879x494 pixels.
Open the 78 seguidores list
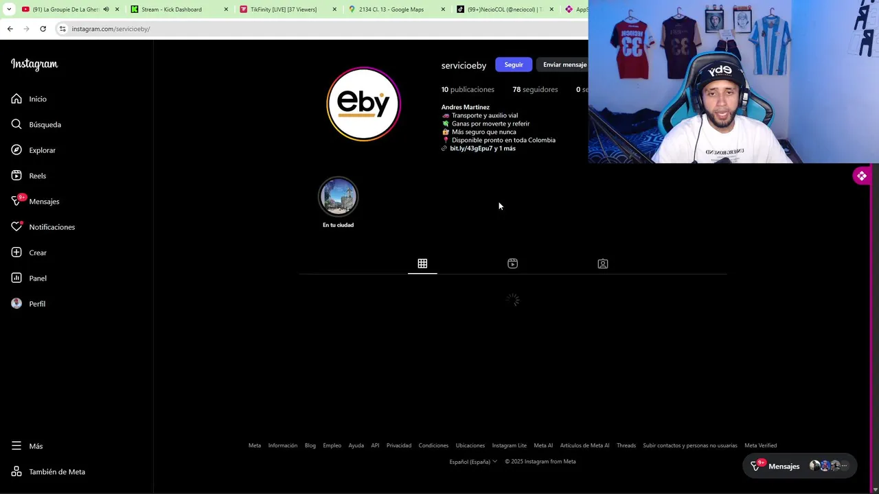535,89
